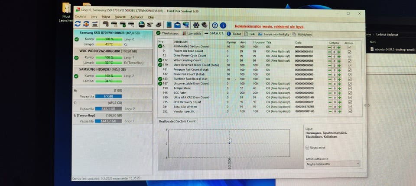Click green check icon of attribute 177
This screenshot has height=186, width=416.
pos(160,60)
